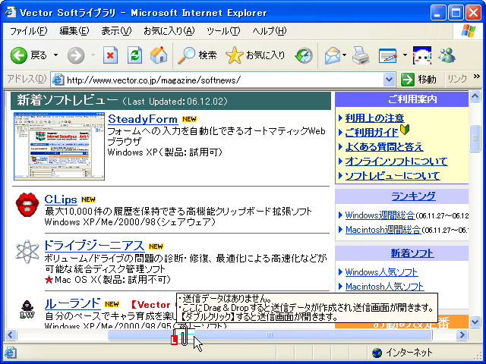Open the Forward button history dropdown

pos(93,55)
